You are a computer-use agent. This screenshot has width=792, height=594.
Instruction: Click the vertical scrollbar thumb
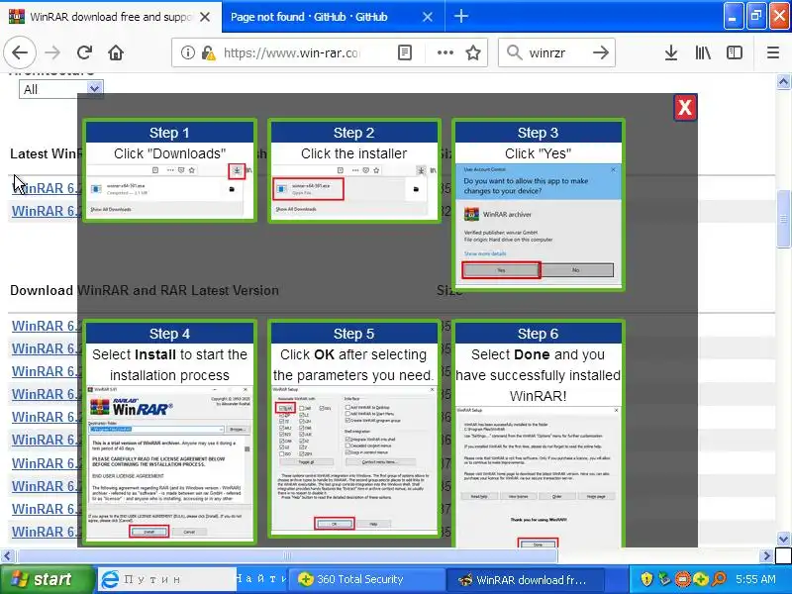click(783, 219)
